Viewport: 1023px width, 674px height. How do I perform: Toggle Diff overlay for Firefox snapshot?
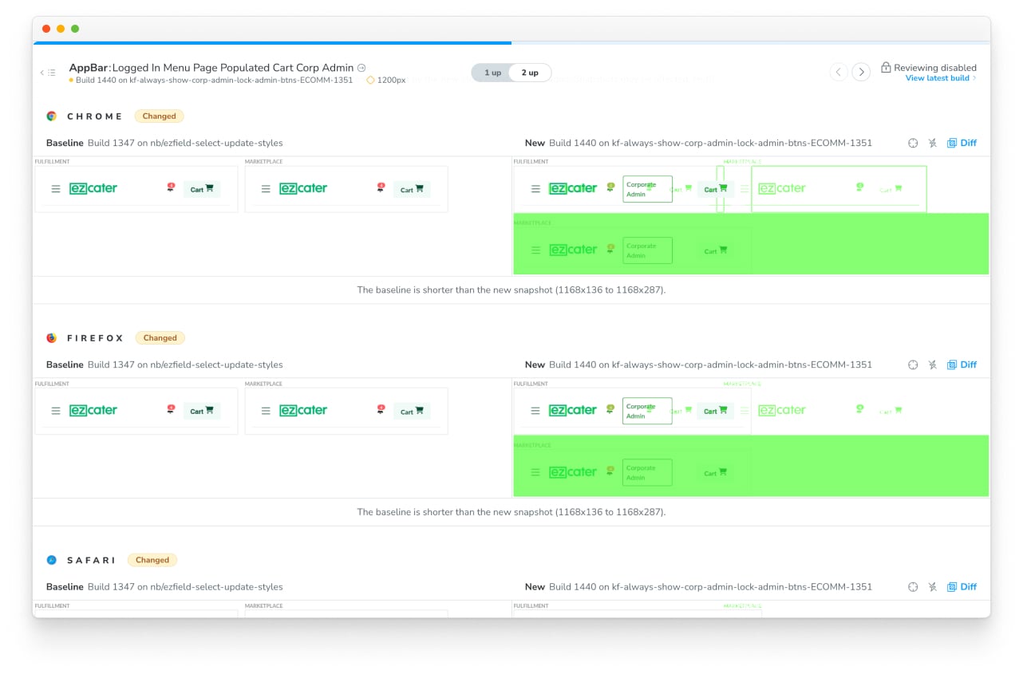coord(962,365)
